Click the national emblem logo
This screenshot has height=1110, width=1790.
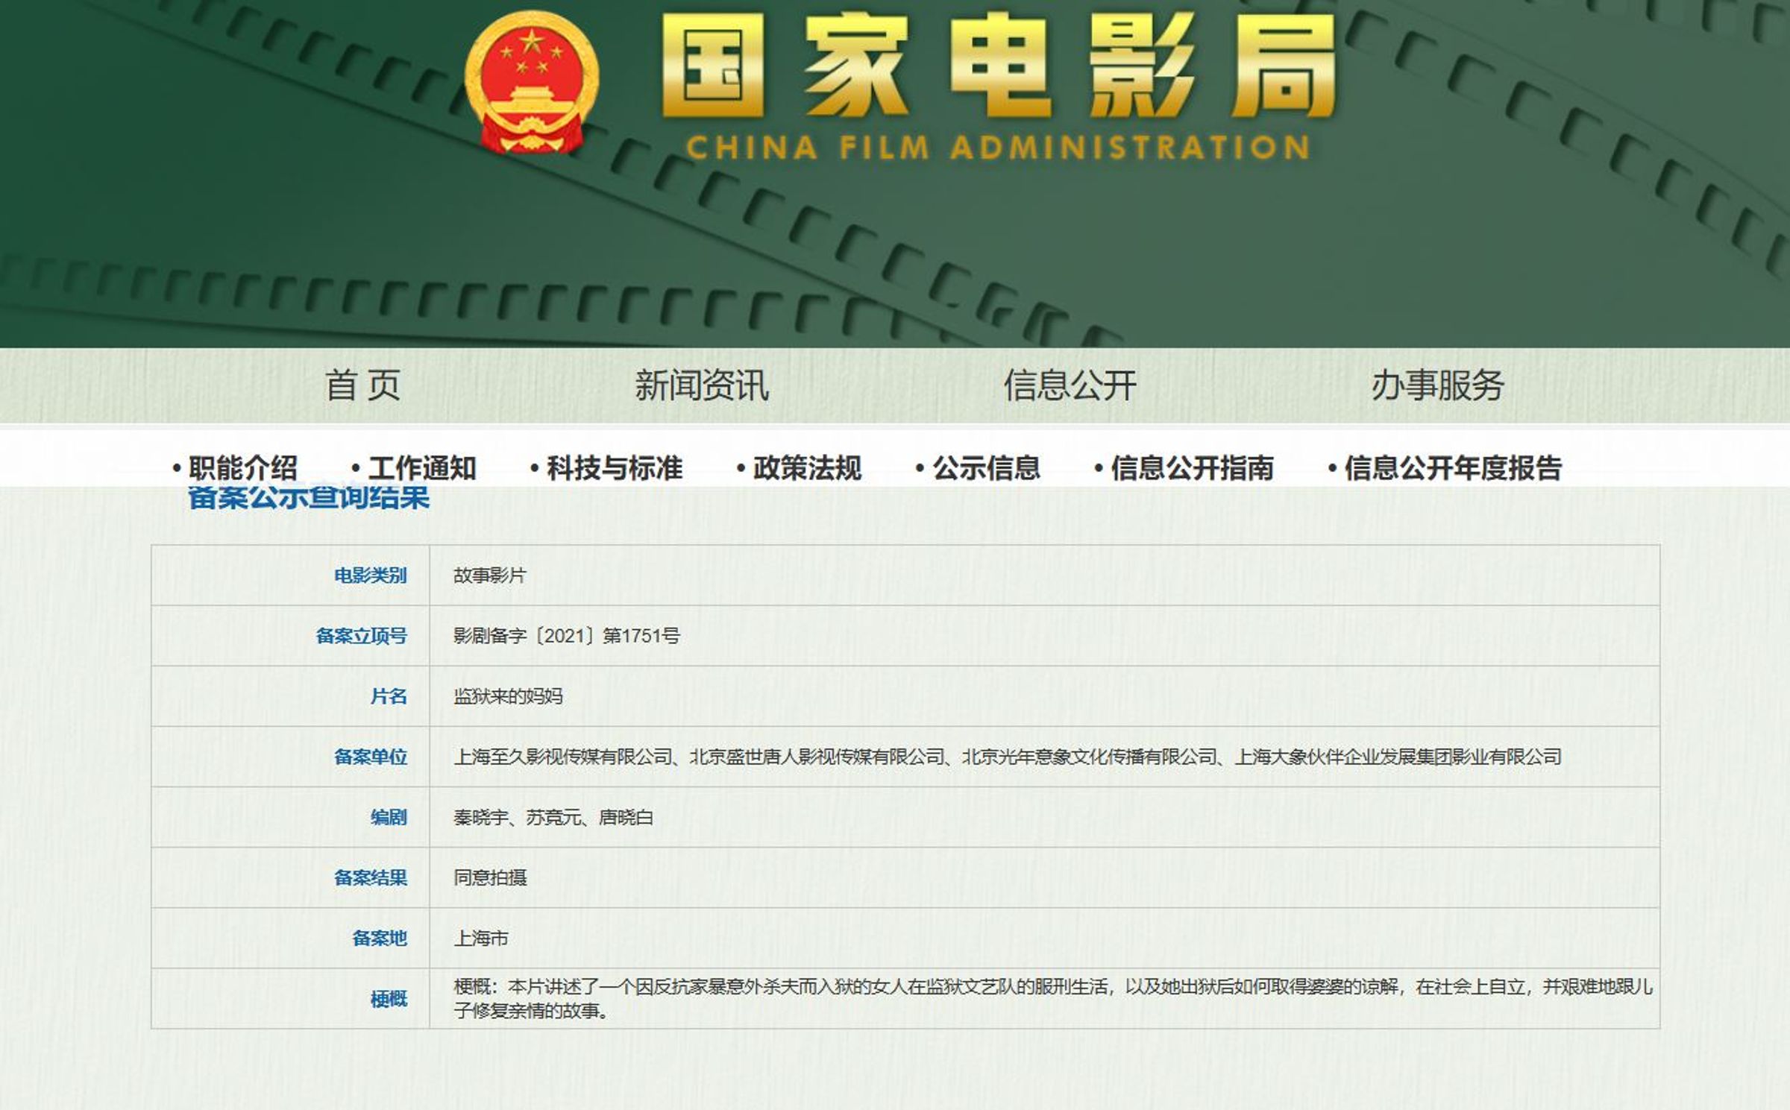[532, 81]
